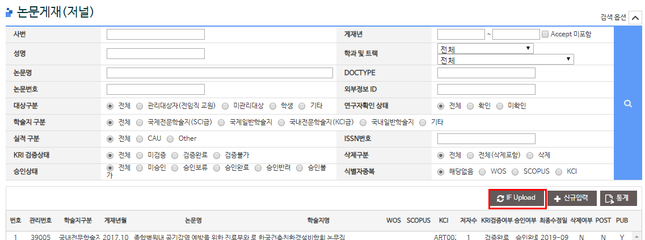Viewport: 645px width, 240px height.
Task: Click the ISSN번호 input field
Action: point(486,138)
